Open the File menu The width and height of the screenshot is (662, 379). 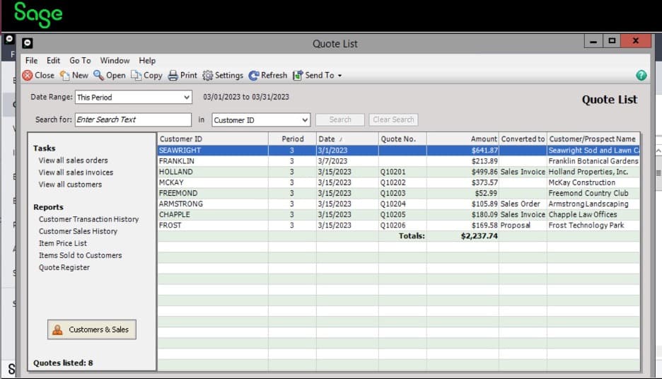pyautogui.click(x=31, y=60)
